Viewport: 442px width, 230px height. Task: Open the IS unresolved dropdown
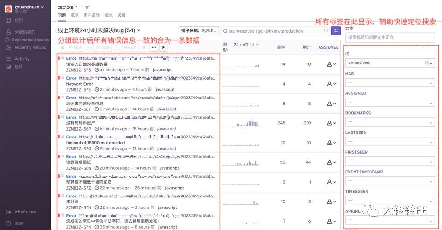(390, 63)
